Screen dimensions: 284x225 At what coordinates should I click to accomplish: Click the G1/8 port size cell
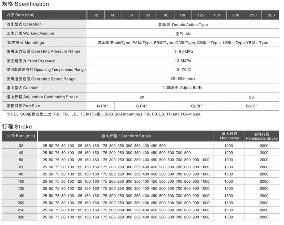[x=101, y=105]
